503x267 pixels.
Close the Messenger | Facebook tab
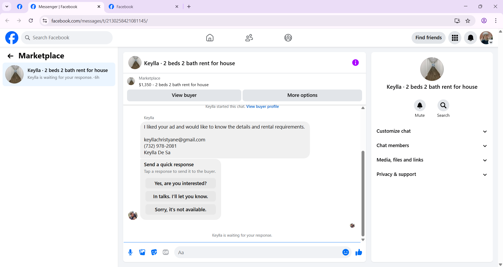point(99,7)
